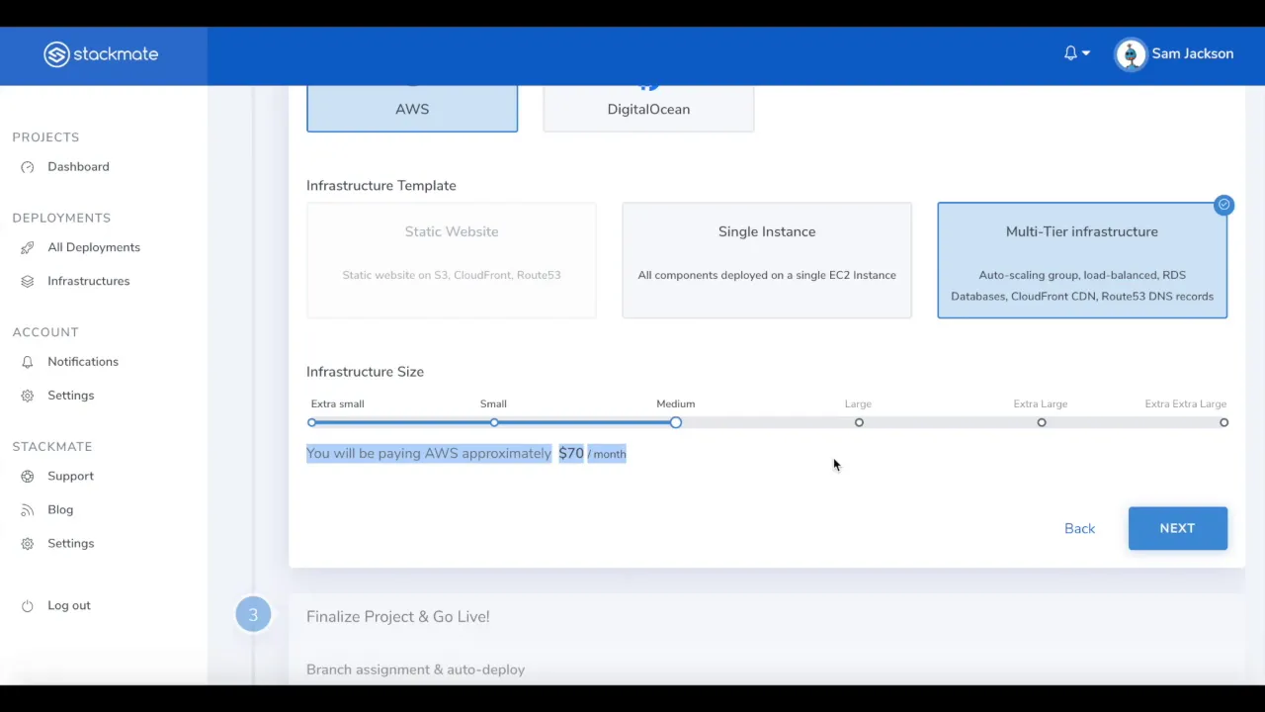Click the $70 price text
The height and width of the screenshot is (712, 1265).
point(571,453)
